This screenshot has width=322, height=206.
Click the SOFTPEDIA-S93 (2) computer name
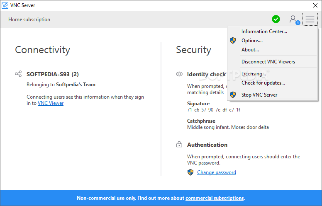point(53,74)
